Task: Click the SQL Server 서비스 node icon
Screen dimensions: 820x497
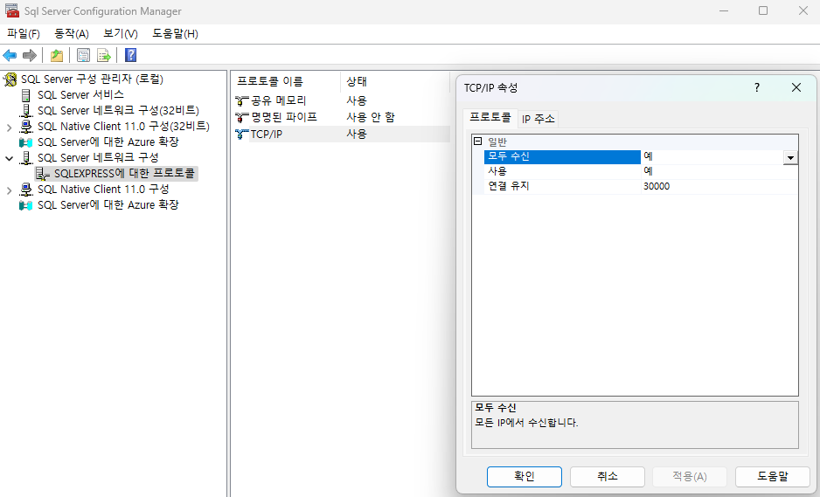Action: [x=25, y=95]
